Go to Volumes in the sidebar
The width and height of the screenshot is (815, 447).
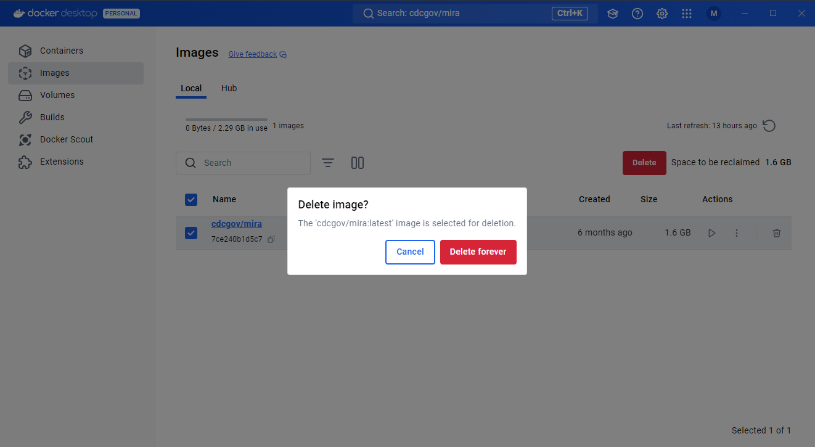click(76, 95)
